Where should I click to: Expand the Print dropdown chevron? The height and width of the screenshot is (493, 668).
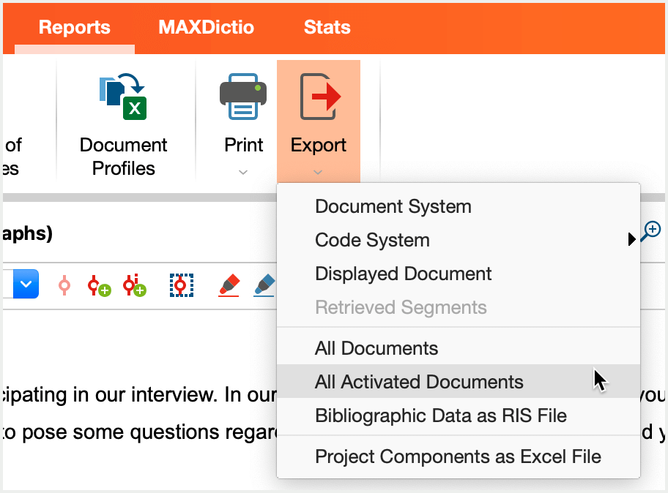(x=243, y=173)
